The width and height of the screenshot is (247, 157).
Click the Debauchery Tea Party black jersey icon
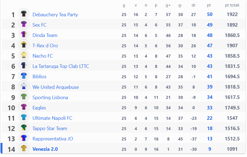click(24, 14)
